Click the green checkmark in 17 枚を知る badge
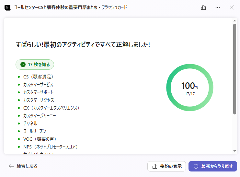This screenshot has width=240, height=177. click(23, 65)
